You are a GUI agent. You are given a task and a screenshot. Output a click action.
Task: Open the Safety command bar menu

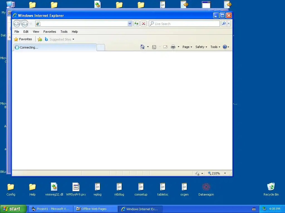pos(201,47)
